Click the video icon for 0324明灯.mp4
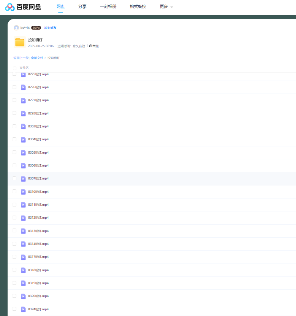Image resolution: width=296 pixels, height=316 pixels. (23, 309)
